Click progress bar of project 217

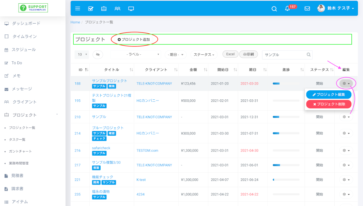[x=286, y=165]
